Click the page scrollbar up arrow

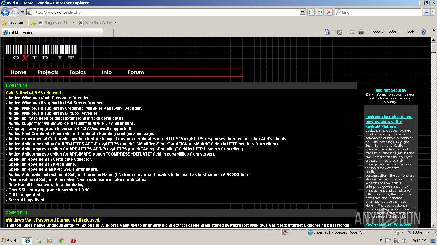click(x=434, y=40)
